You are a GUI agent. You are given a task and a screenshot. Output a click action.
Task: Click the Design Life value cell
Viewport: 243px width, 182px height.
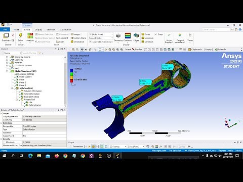[x=45, y=126]
